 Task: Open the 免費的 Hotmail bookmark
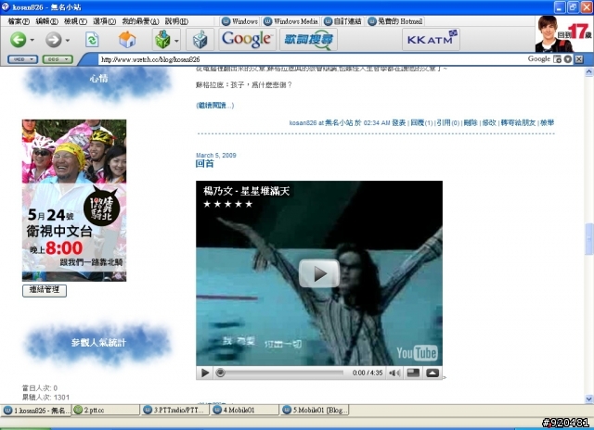pyautogui.click(x=395, y=21)
